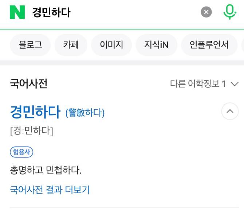Expand the 다른 어학정보 1 dropdown

coord(204,84)
